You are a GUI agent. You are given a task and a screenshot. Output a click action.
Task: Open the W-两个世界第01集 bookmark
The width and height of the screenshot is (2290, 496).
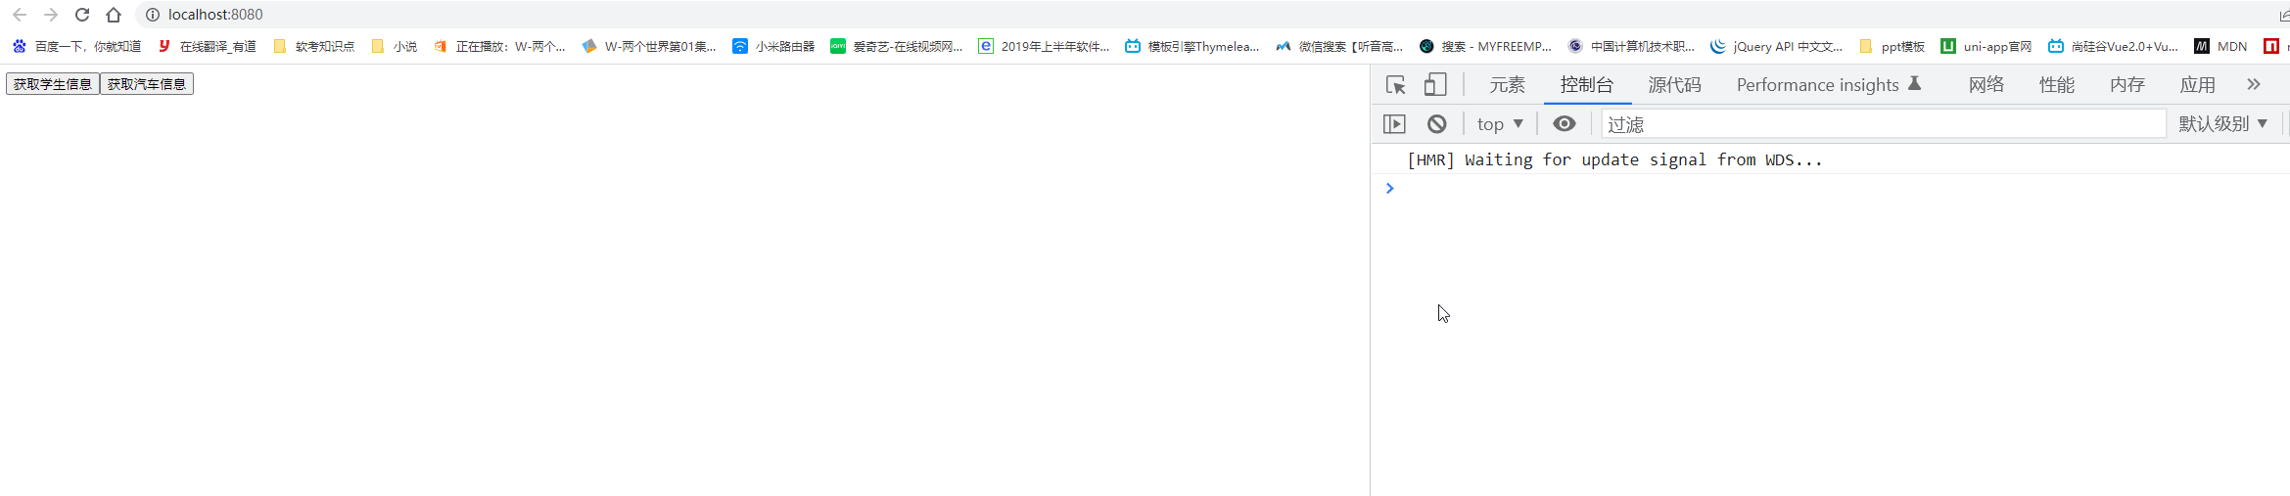coord(649,46)
